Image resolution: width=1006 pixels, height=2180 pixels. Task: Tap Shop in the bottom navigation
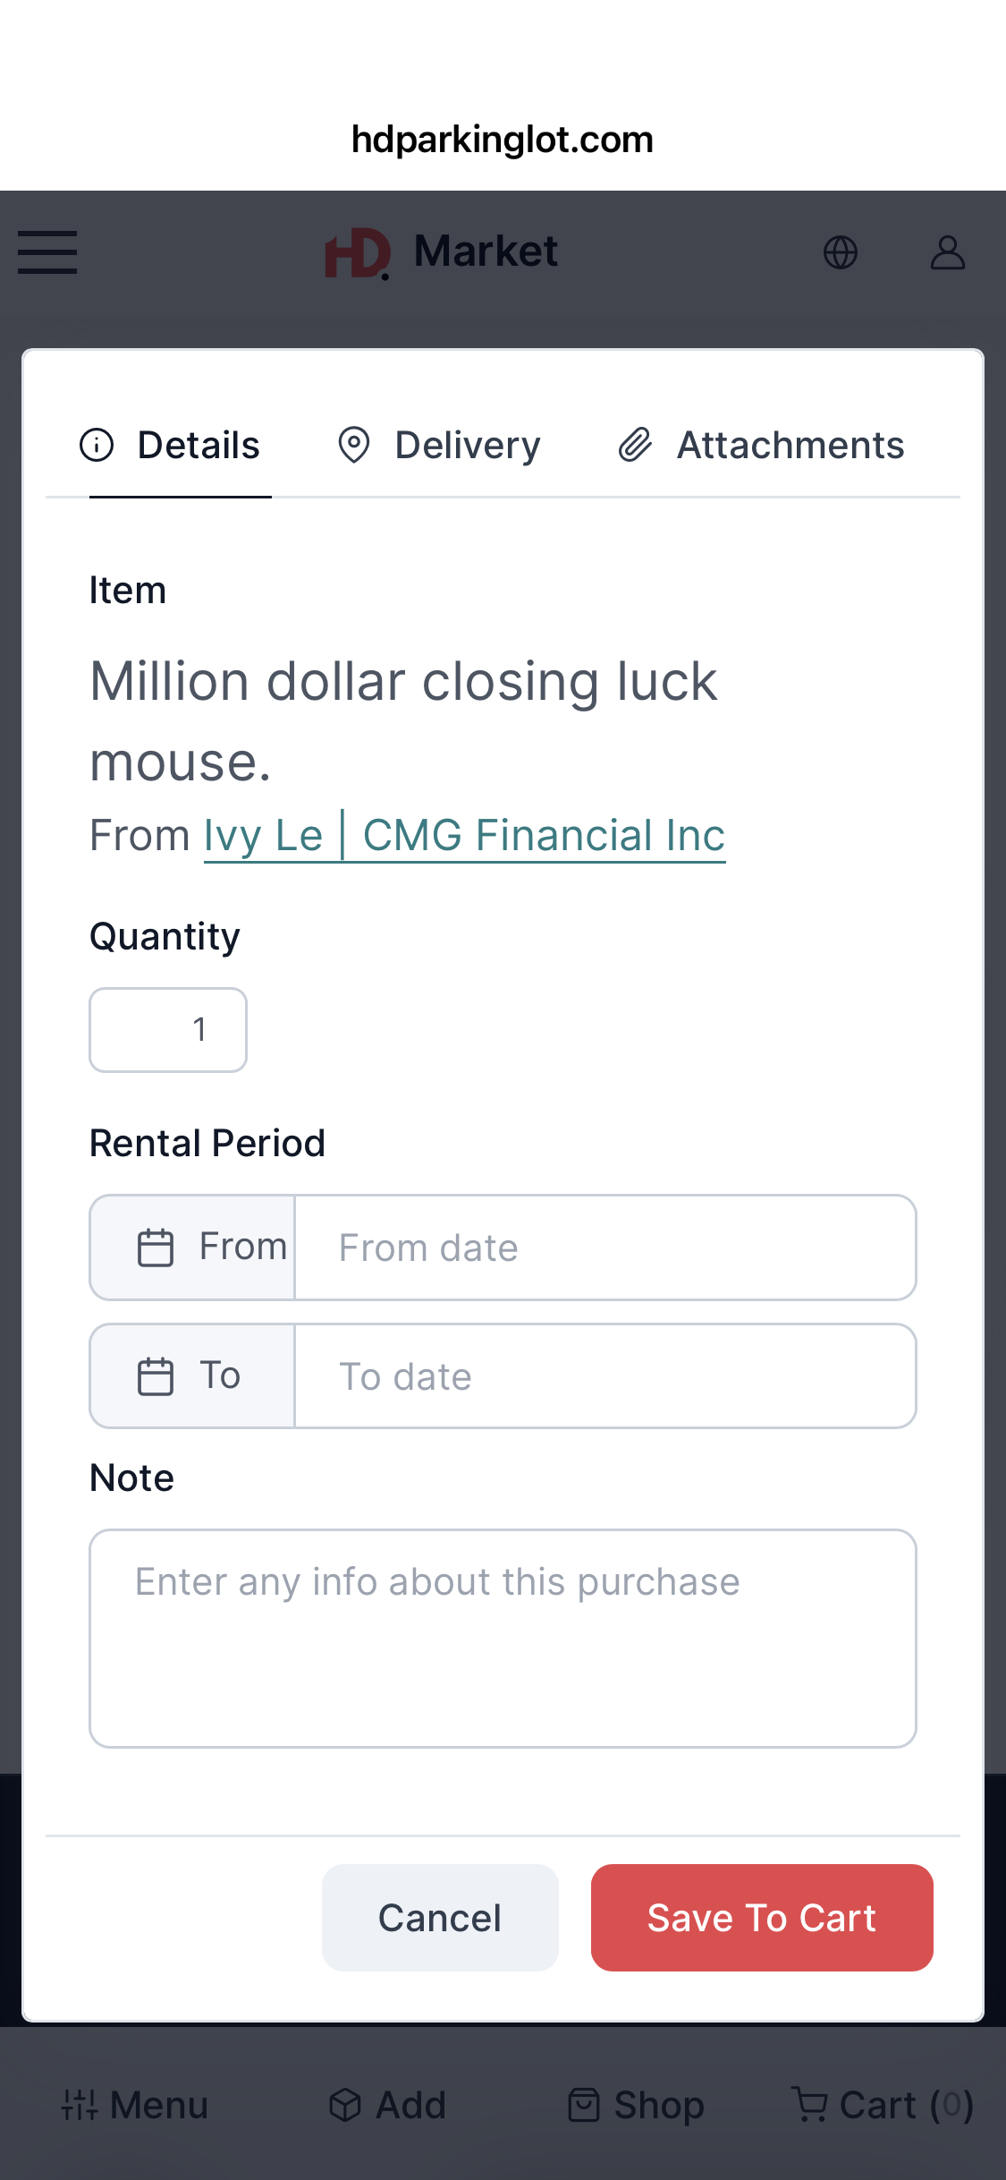click(x=636, y=2105)
